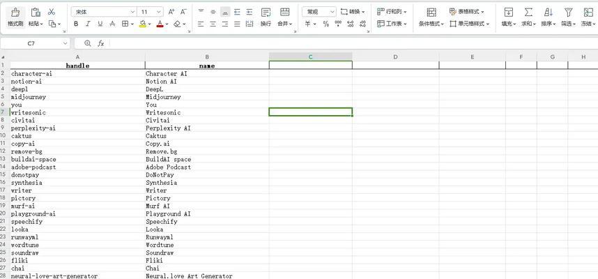Select column D header
The height and width of the screenshot is (279, 598).
395,57
